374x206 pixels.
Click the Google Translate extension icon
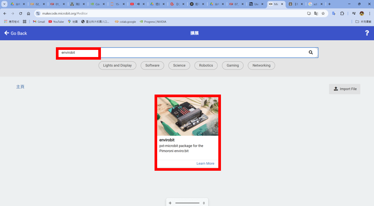coord(334,14)
